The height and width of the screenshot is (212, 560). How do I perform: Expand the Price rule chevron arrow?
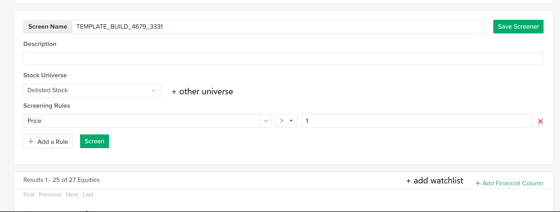tap(266, 121)
